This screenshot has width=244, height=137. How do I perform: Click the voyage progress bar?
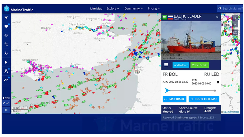coord(191,91)
